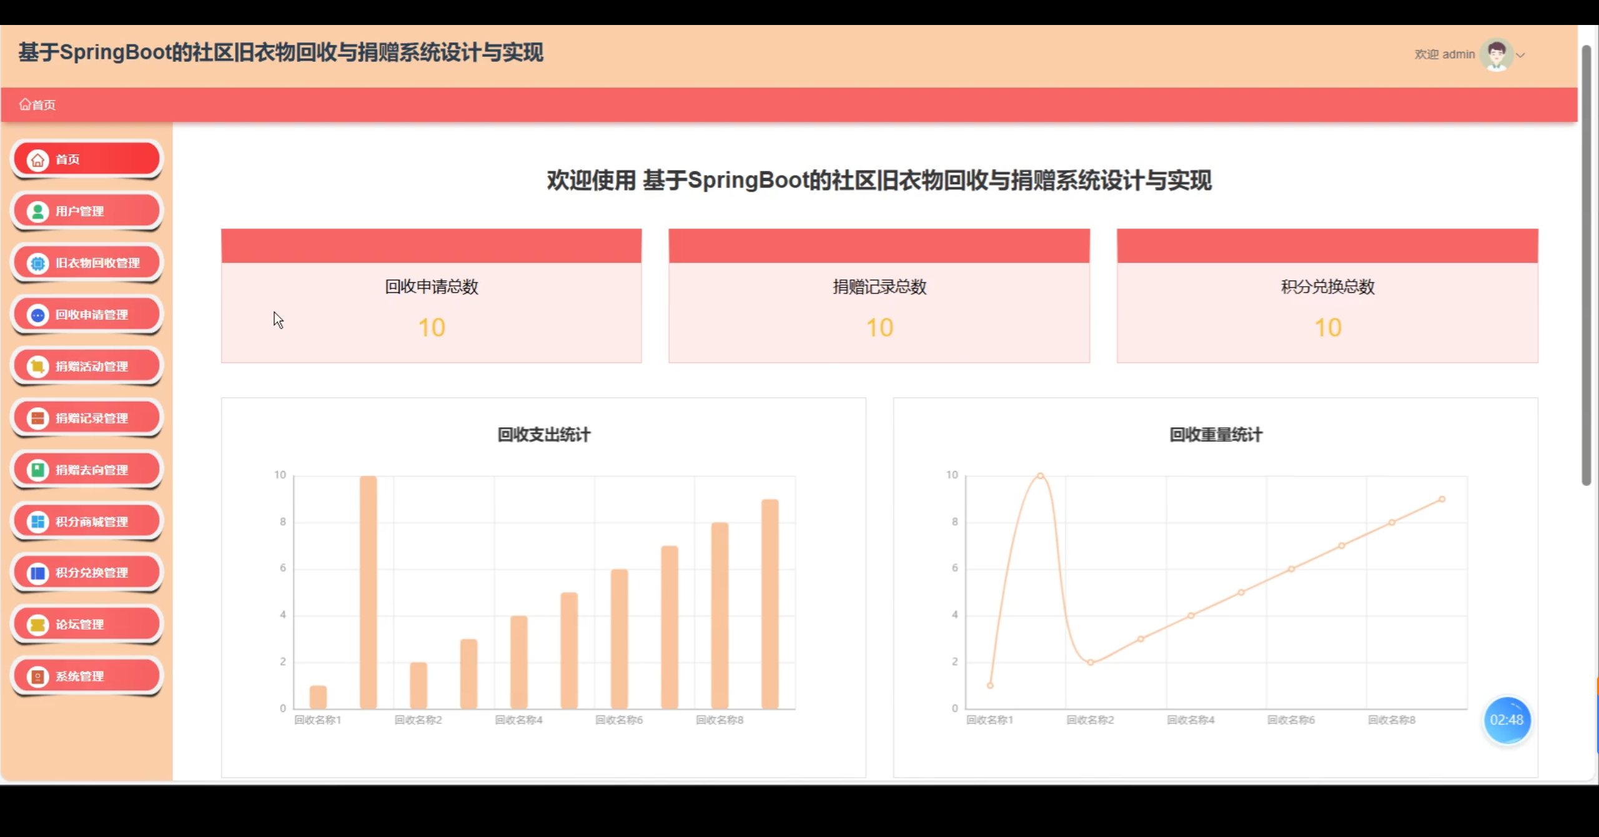Viewport: 1599px width, 837px height.
Task: Click the blue grid icon for 积分商城管理
Action: (37, 522)
